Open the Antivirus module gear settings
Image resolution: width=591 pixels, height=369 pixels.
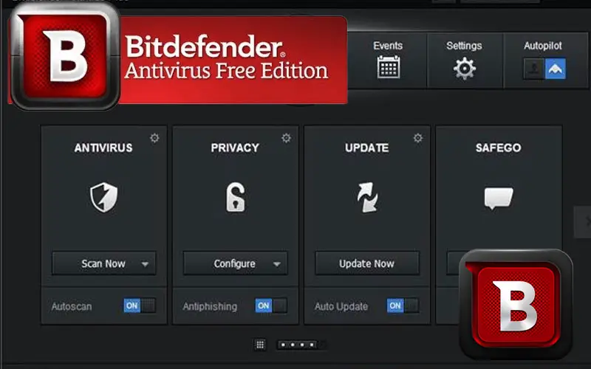(154, 138)
